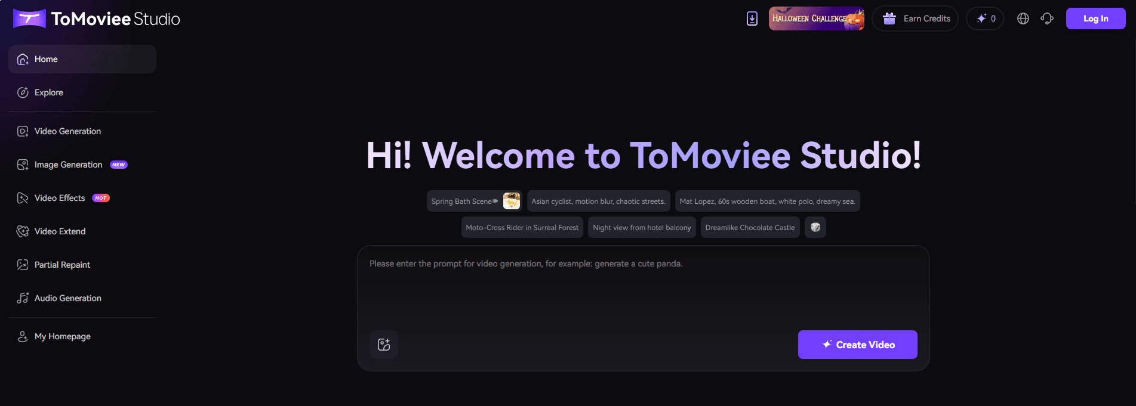Viewport: 1136px width, 406px height.
Task: Select Video Effects in sidebar
Action: [82, 198]
